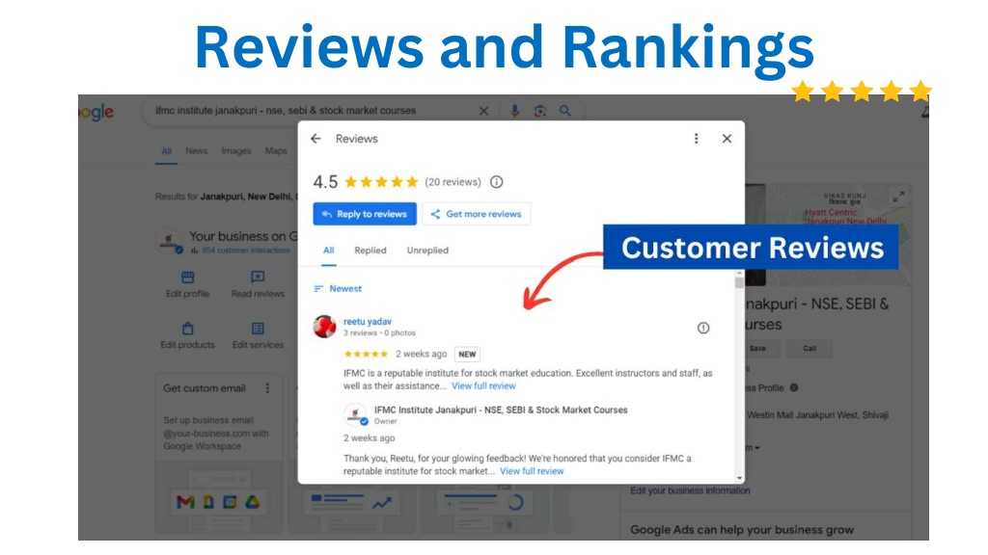Click the Call button in the business panel

click(810, 349)
